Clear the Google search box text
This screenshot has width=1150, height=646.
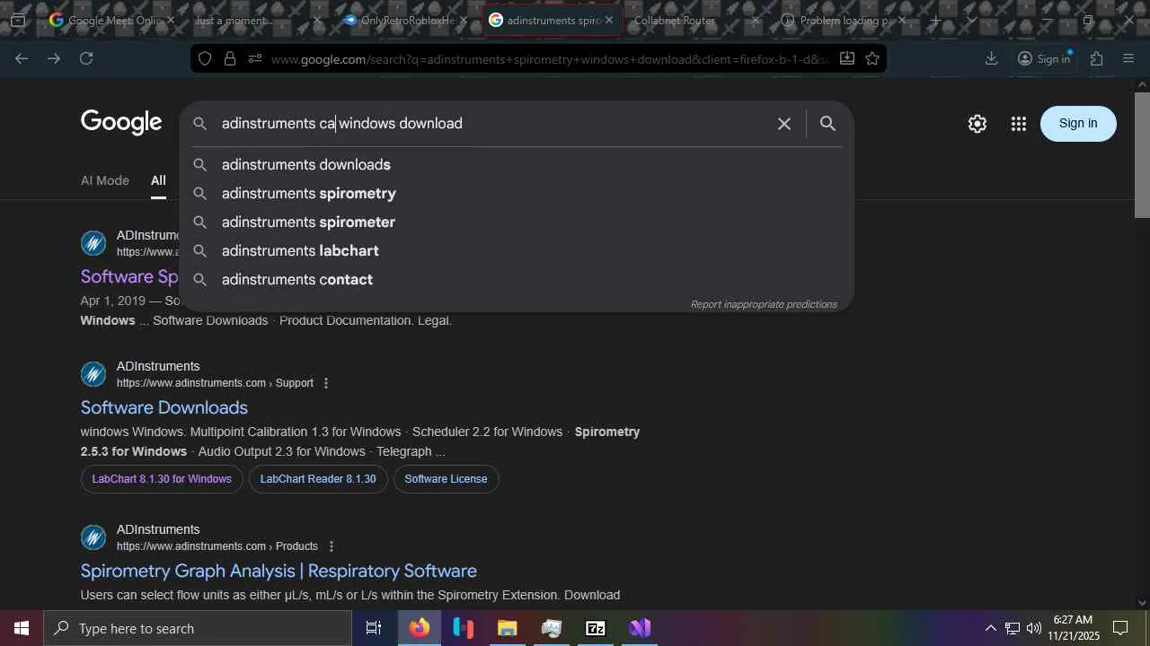tap(784, 124)
